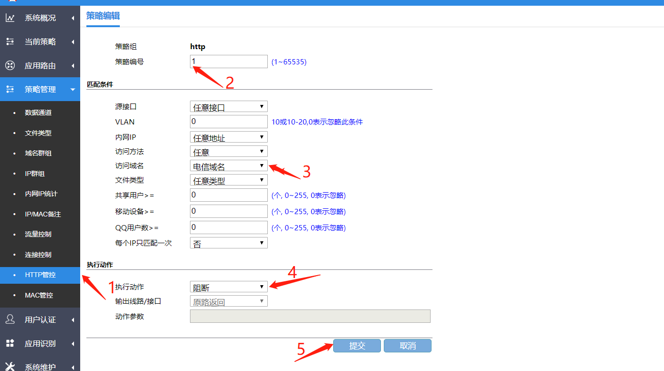The image size is (664, 371).
Task: Open the 源接口 dropdown
Action: (229, 107)
